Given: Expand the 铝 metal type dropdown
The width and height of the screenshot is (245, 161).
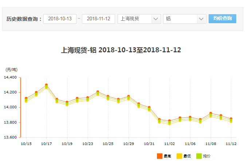Looking at the screenshot, I should (185, 19).
